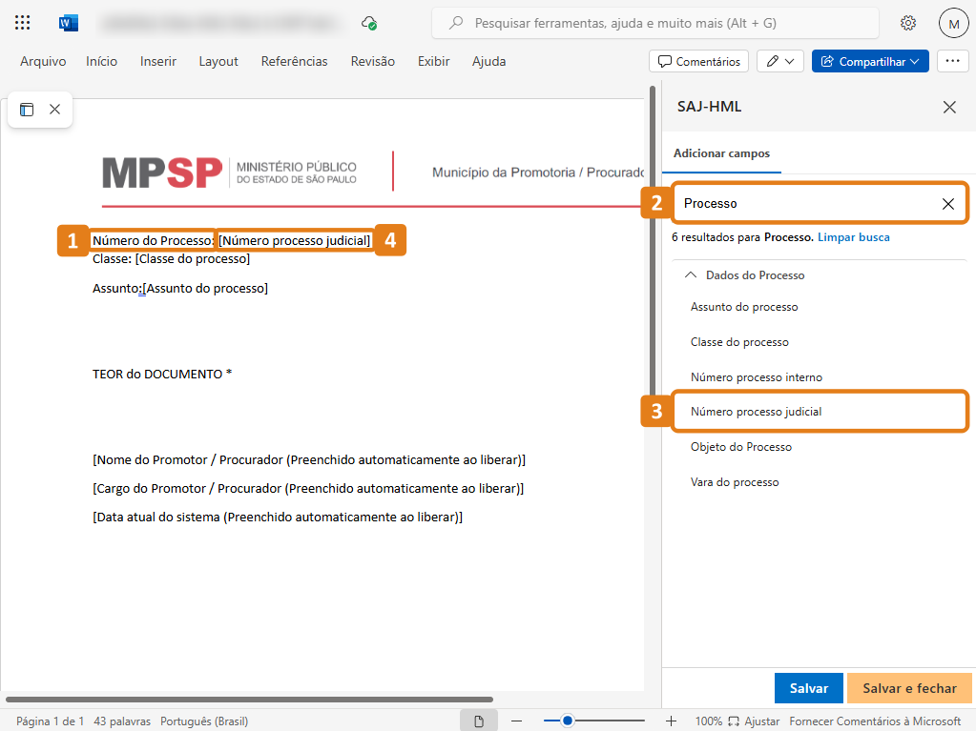Open the Inserir ribbon tab
Viewport: 976px width, 731px height.
click(158, 61)
